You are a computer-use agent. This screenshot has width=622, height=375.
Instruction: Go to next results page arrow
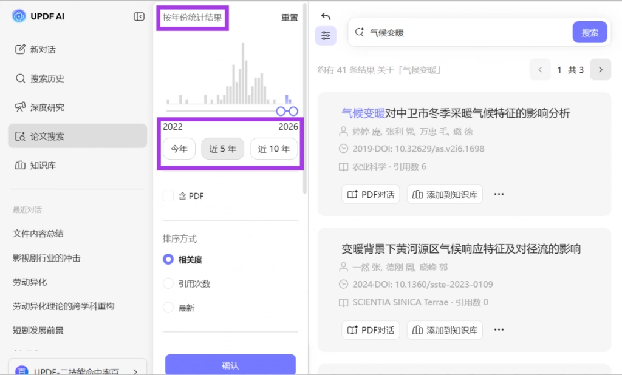click(x=600, y=70)
